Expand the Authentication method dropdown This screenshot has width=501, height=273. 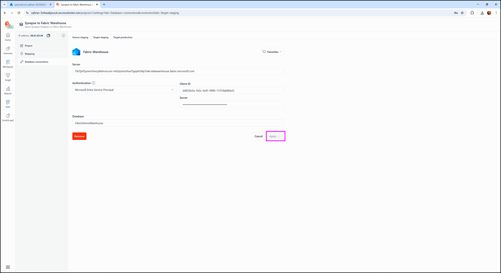(x=124, y=90)
